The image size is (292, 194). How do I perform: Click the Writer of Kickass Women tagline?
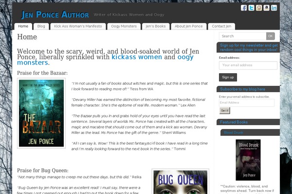coord(129,15)
